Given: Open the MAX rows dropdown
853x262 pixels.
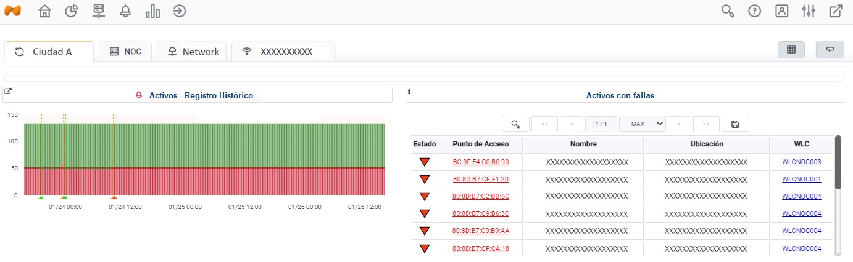Looking at the screenshot, I should point(642,124).
